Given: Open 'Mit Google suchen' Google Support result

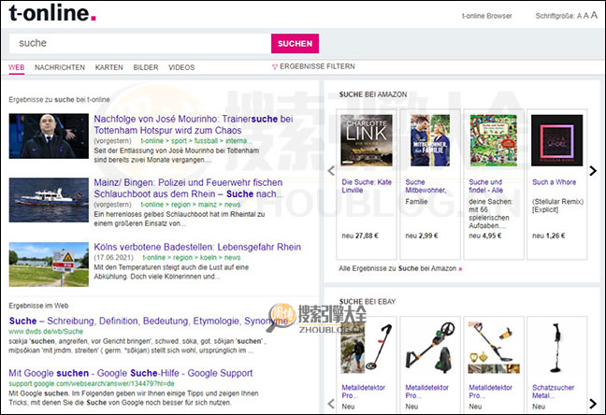Looking at the screenshot, I should pyautogui.click(x=131, y=373).
